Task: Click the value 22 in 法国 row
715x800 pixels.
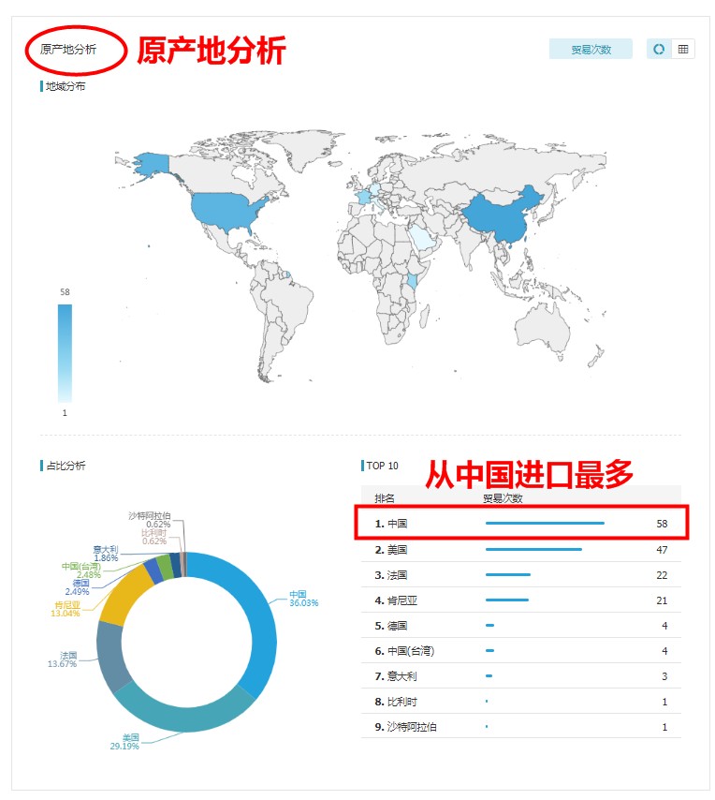Action: click(662, 575)
